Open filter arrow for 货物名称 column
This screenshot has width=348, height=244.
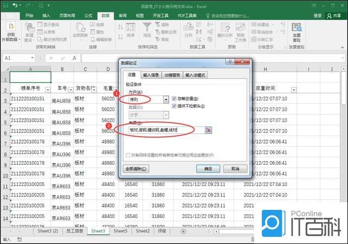[94, 89]
